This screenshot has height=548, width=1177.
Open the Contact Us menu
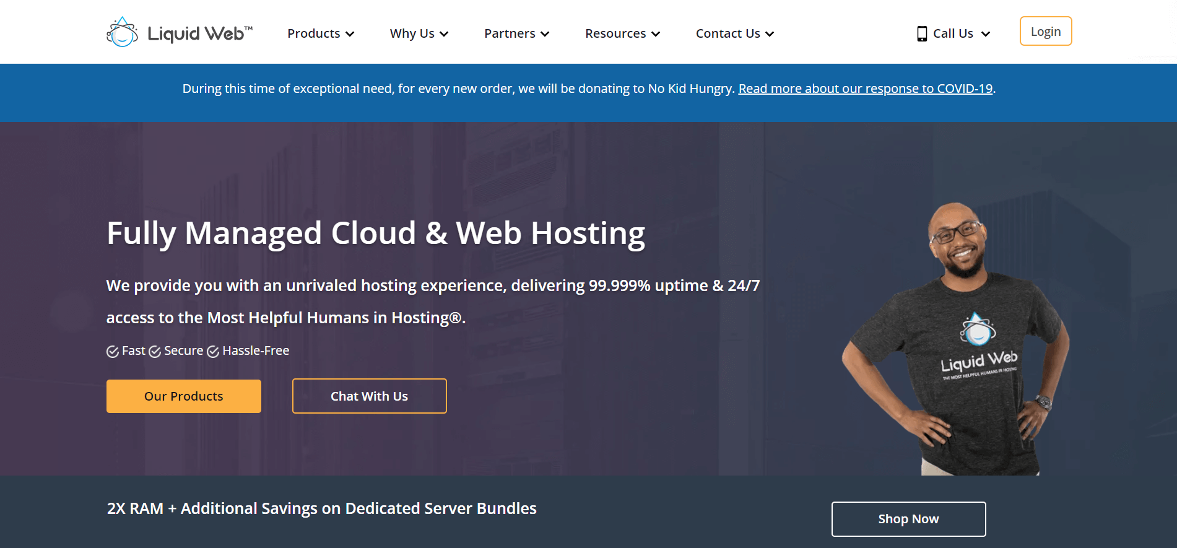click(735, 33)
